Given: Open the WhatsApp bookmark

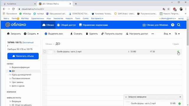Looking at the screenshot, I should click(x=25, y=14).
